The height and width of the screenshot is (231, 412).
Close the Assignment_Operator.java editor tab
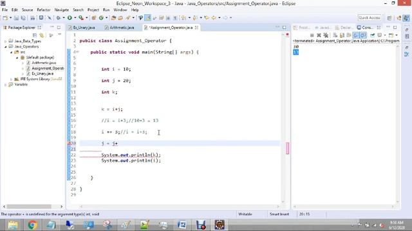click(196, 28)
